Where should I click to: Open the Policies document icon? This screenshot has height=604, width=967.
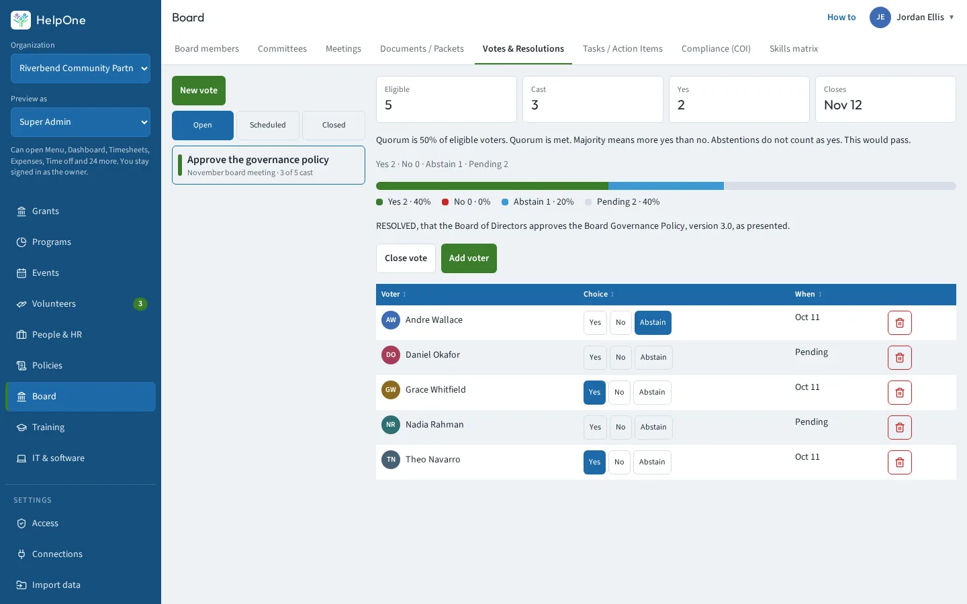(21, 366)
